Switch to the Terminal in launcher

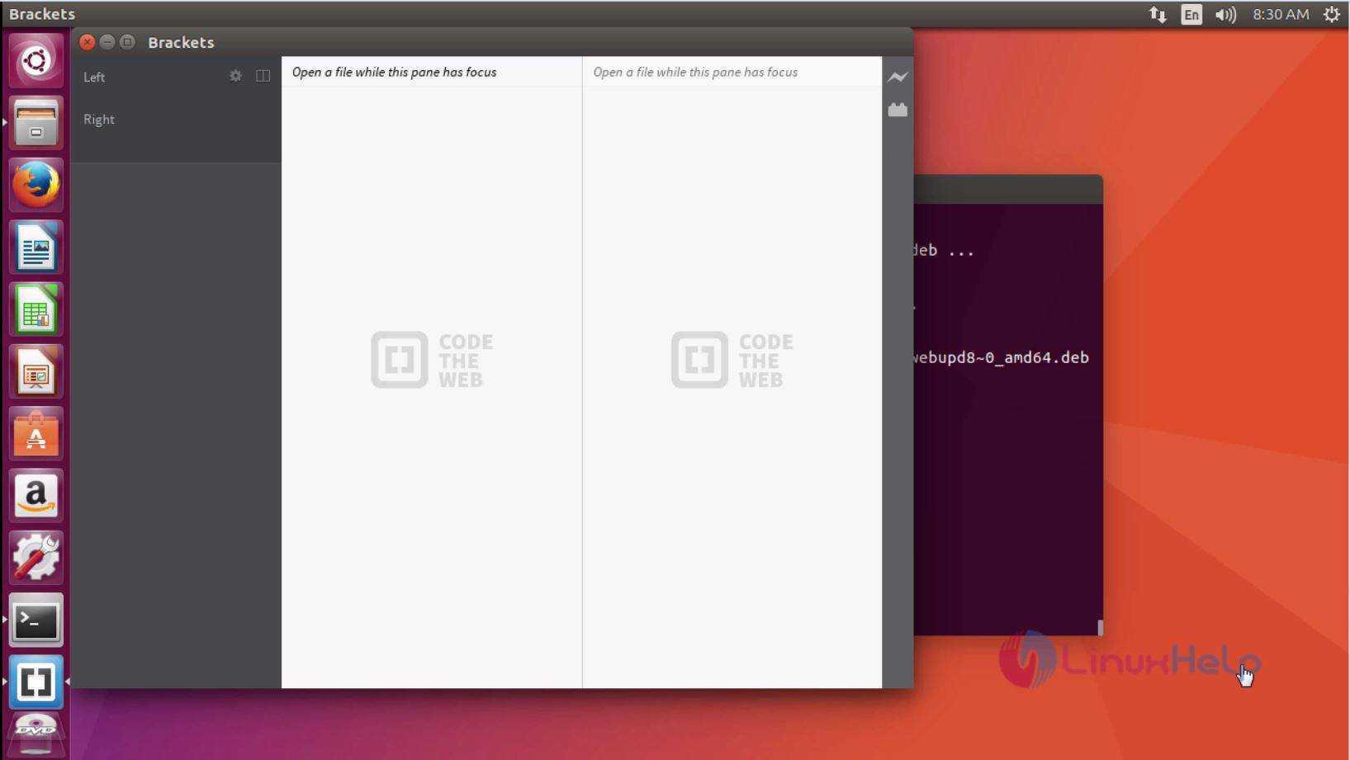[x=36, y=620]
